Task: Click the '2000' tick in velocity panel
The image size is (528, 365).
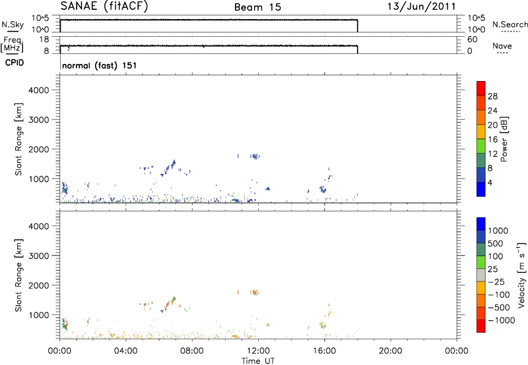Action: (x=39, y=285)
